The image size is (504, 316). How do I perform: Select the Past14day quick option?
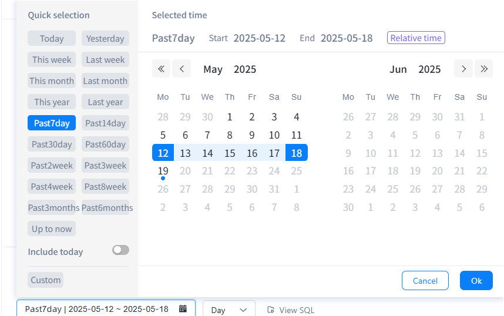point(105,123)
